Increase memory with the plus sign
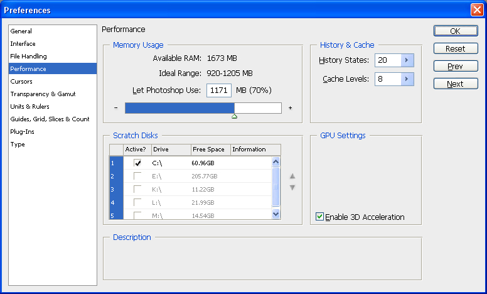The width and height of the screenshot is (487, 294). coord(290,108)
